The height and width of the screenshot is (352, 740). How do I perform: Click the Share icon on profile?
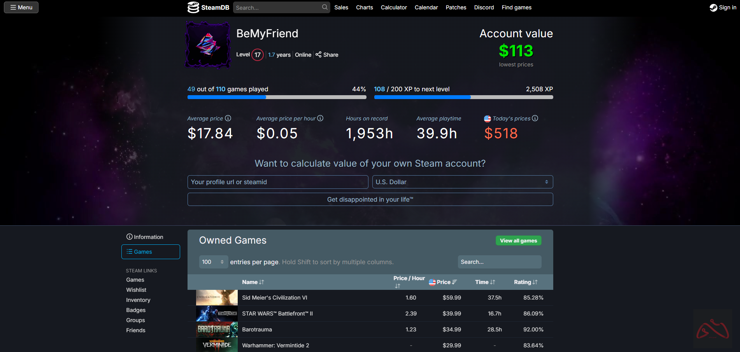319,55
